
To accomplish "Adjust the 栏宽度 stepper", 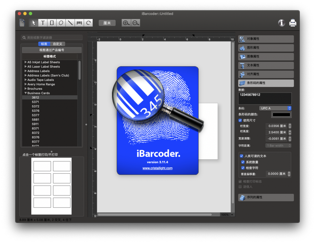I will tap(290, 126).
